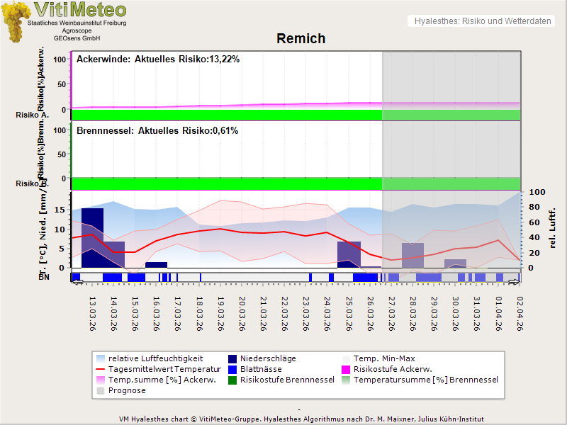567x425 pixels.
Task: Click the Ackerwinde Aktuelles Risiko text
Action: tap(157, 59)
